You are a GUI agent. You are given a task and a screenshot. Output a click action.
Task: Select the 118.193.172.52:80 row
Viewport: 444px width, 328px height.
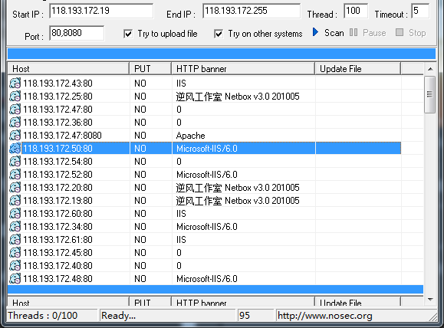[x=205, y=174]
